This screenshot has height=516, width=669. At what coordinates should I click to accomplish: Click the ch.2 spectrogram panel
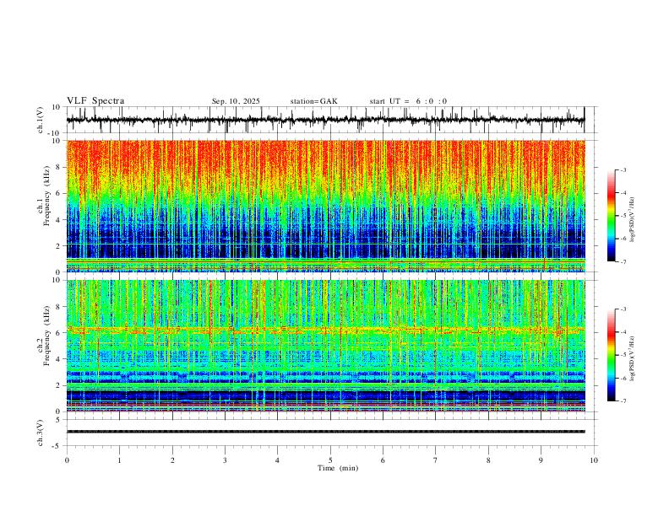click(325, 346)
